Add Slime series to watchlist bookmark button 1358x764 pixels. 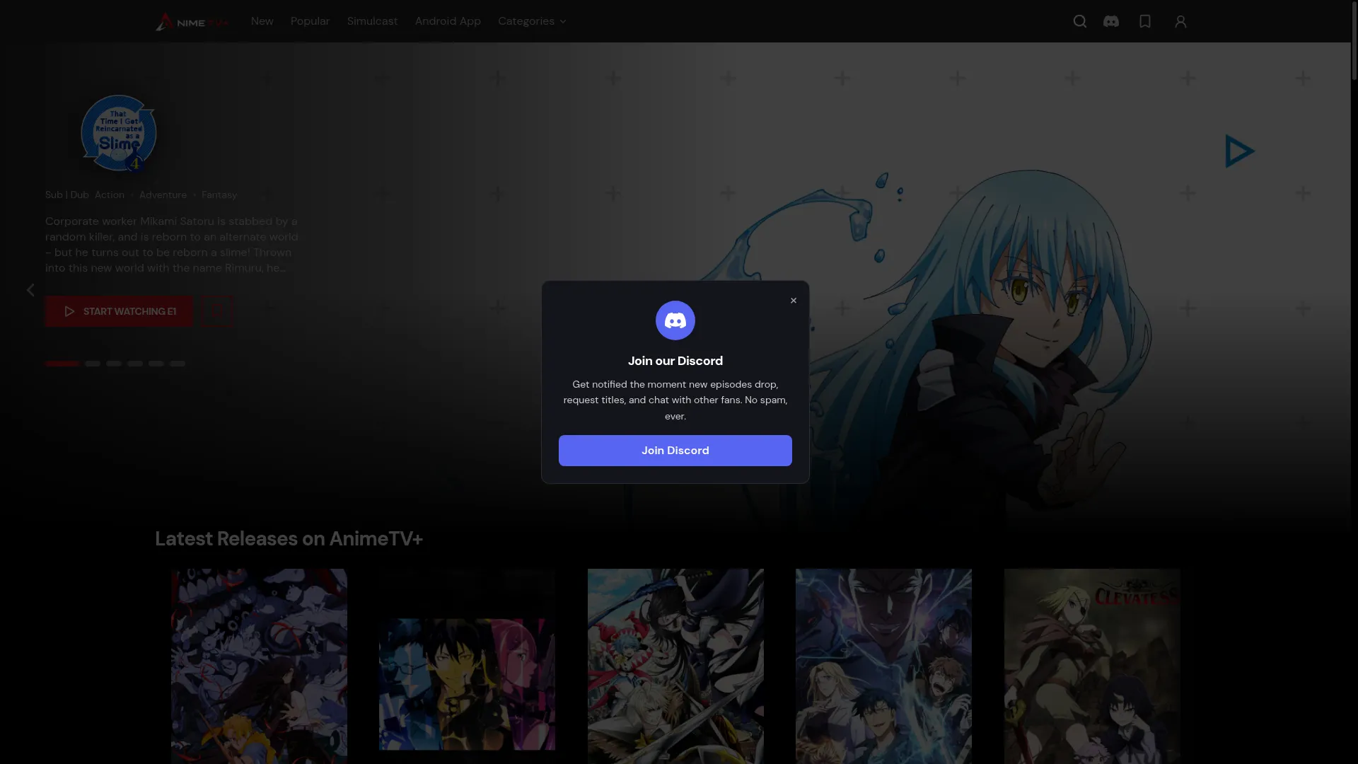[x=218, y=311]
